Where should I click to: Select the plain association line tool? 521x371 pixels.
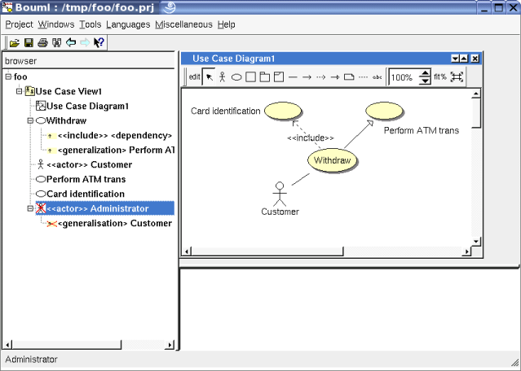coord(293,77)
